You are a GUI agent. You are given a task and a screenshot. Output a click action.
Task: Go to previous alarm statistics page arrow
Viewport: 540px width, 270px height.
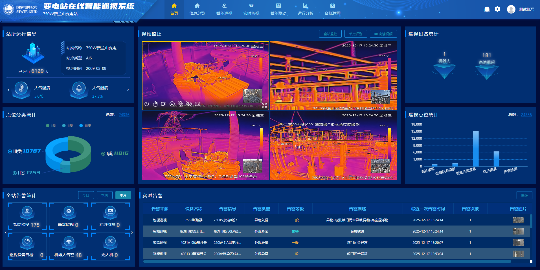[6, 233]
